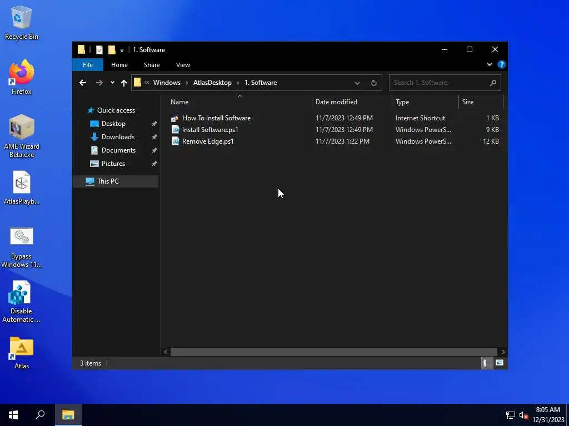Open the network tray icon
Viewport: 569px width, 426px height.
(511, 415)
